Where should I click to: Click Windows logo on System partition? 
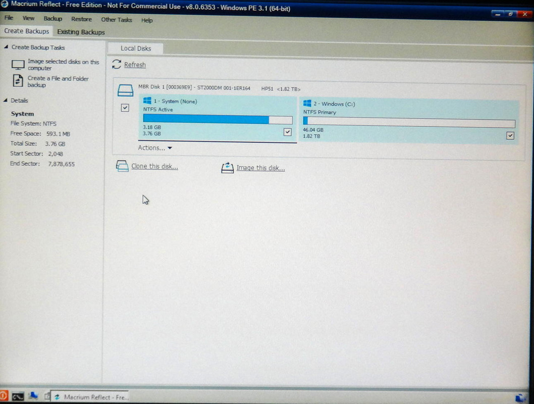[x=147, y=100]
